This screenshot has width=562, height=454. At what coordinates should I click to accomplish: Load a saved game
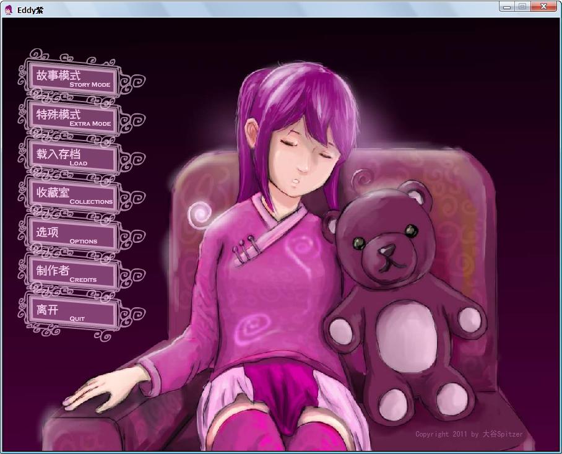(73, 157)
